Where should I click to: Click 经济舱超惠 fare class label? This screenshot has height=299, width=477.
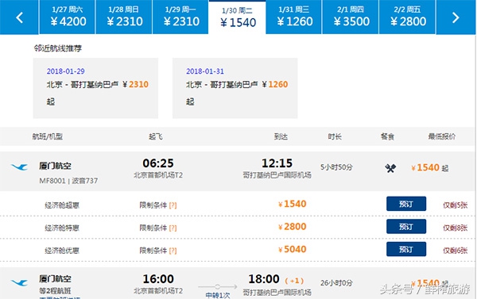click(x=62, y=205)
